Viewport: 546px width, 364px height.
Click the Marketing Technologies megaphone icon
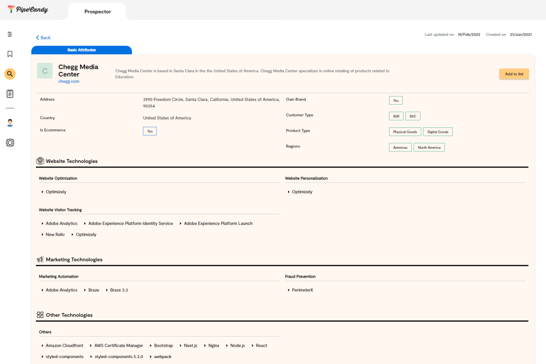tap(40, 259)
